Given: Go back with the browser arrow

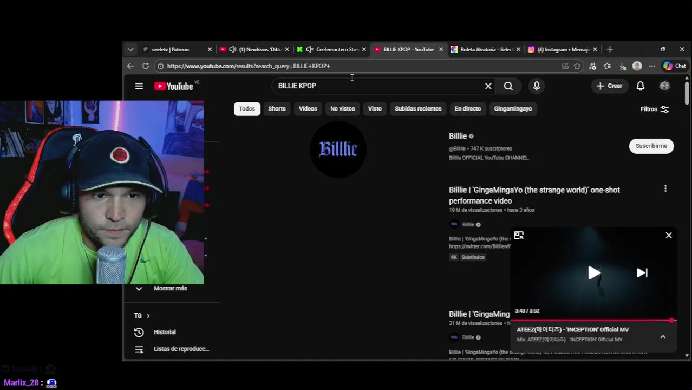Looking at the screenshot, I should 130,66.
